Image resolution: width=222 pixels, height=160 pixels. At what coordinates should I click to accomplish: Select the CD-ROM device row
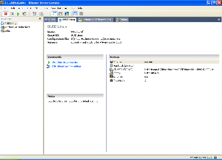[164, 69]
